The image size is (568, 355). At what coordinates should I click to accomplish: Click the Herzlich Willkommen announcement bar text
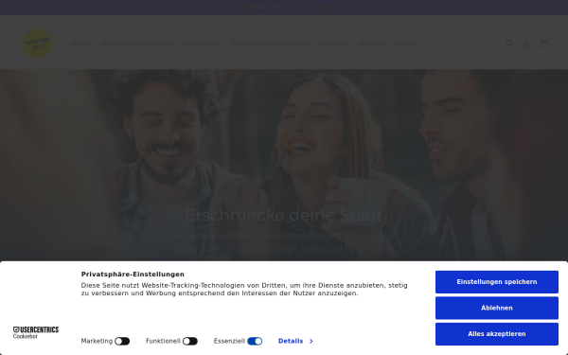pyautogui.click(x=284, y=8)
